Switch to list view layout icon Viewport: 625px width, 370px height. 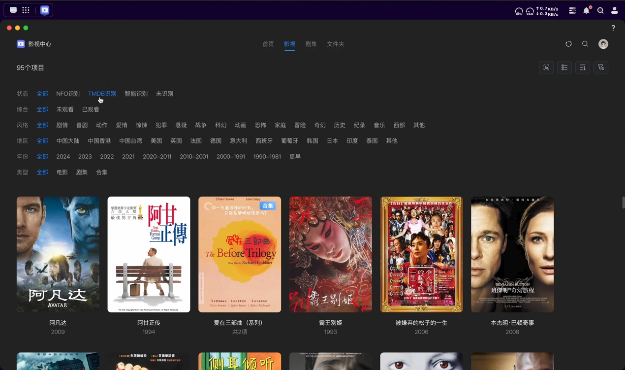(564, 67)
